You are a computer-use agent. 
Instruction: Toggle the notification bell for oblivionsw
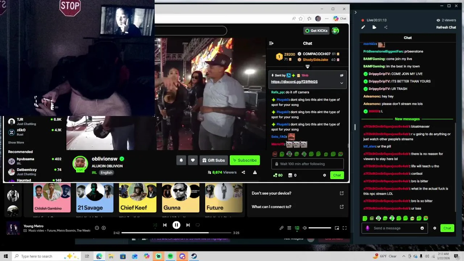pos(181,160)
